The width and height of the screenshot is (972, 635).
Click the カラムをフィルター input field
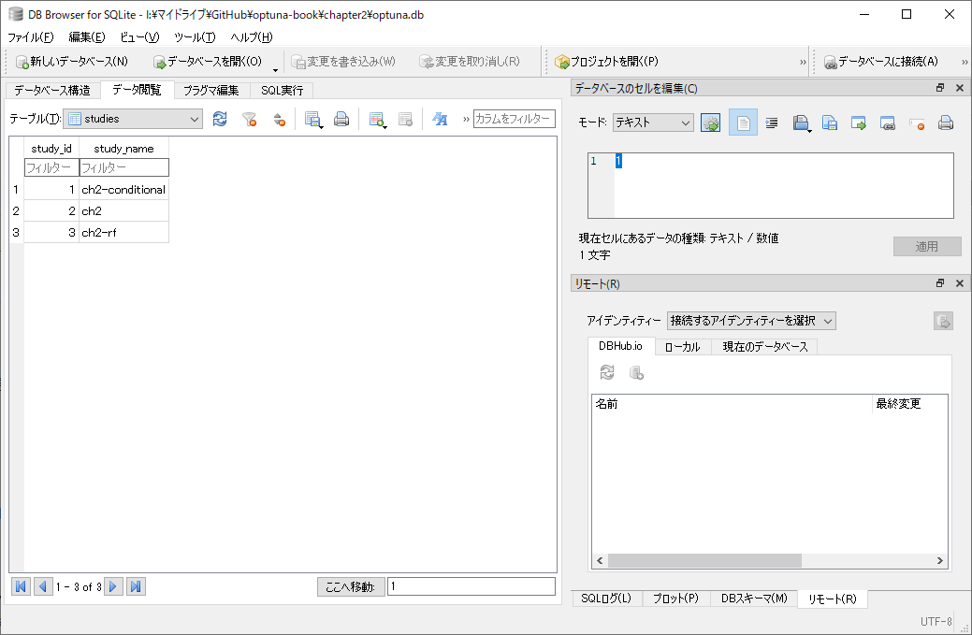click(513, 120)
